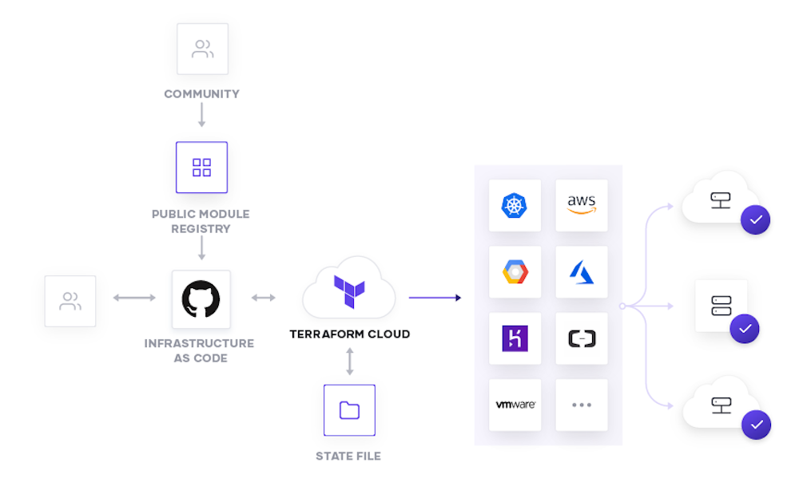This screenshot has width=799, height=498.
Task: Select the State File folder icon
Action: pos(349,409)
